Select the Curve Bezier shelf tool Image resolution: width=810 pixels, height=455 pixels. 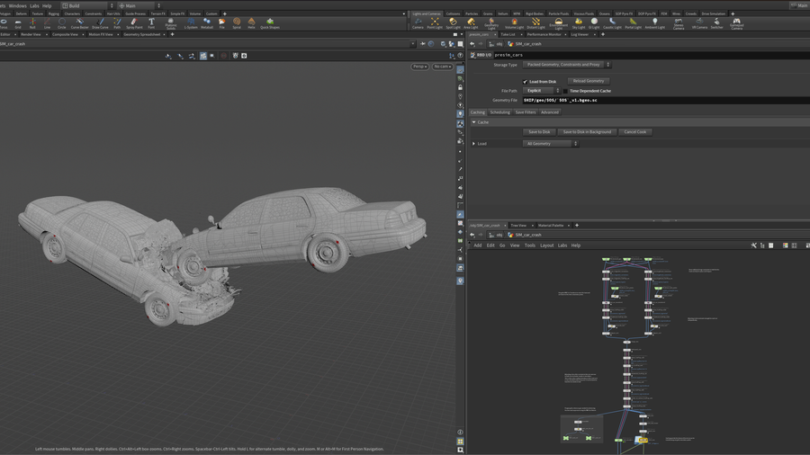click(79, 22)
